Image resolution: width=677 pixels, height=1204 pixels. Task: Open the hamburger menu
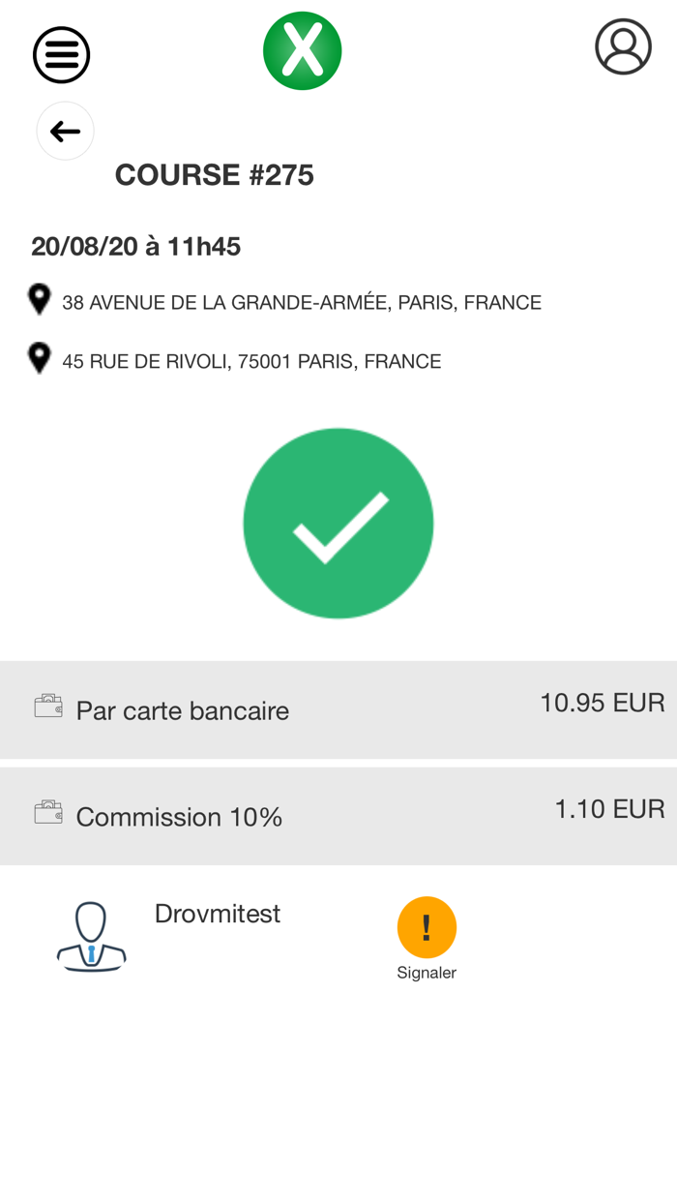62,55
